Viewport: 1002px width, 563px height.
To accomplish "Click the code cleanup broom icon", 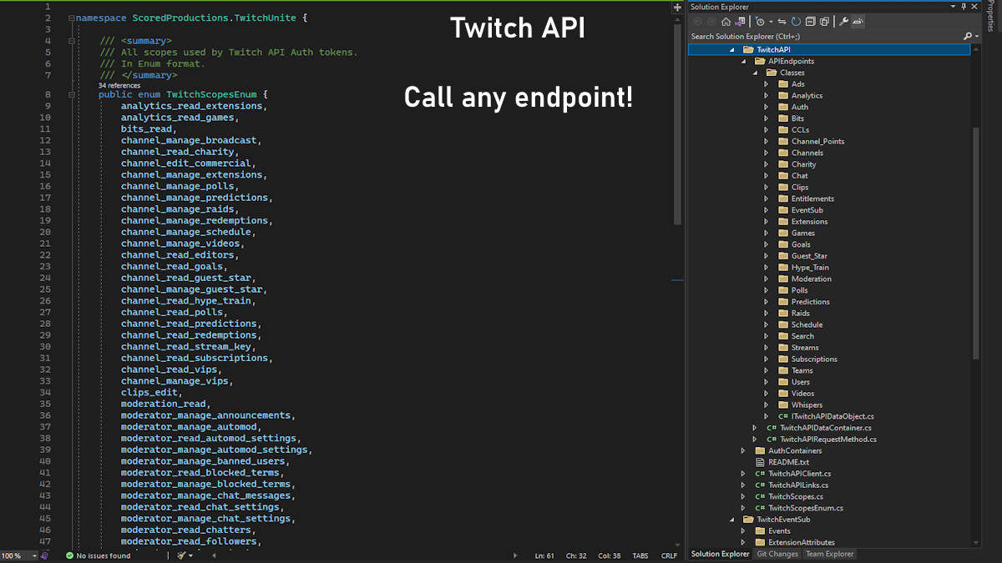I will coord(181,555).
